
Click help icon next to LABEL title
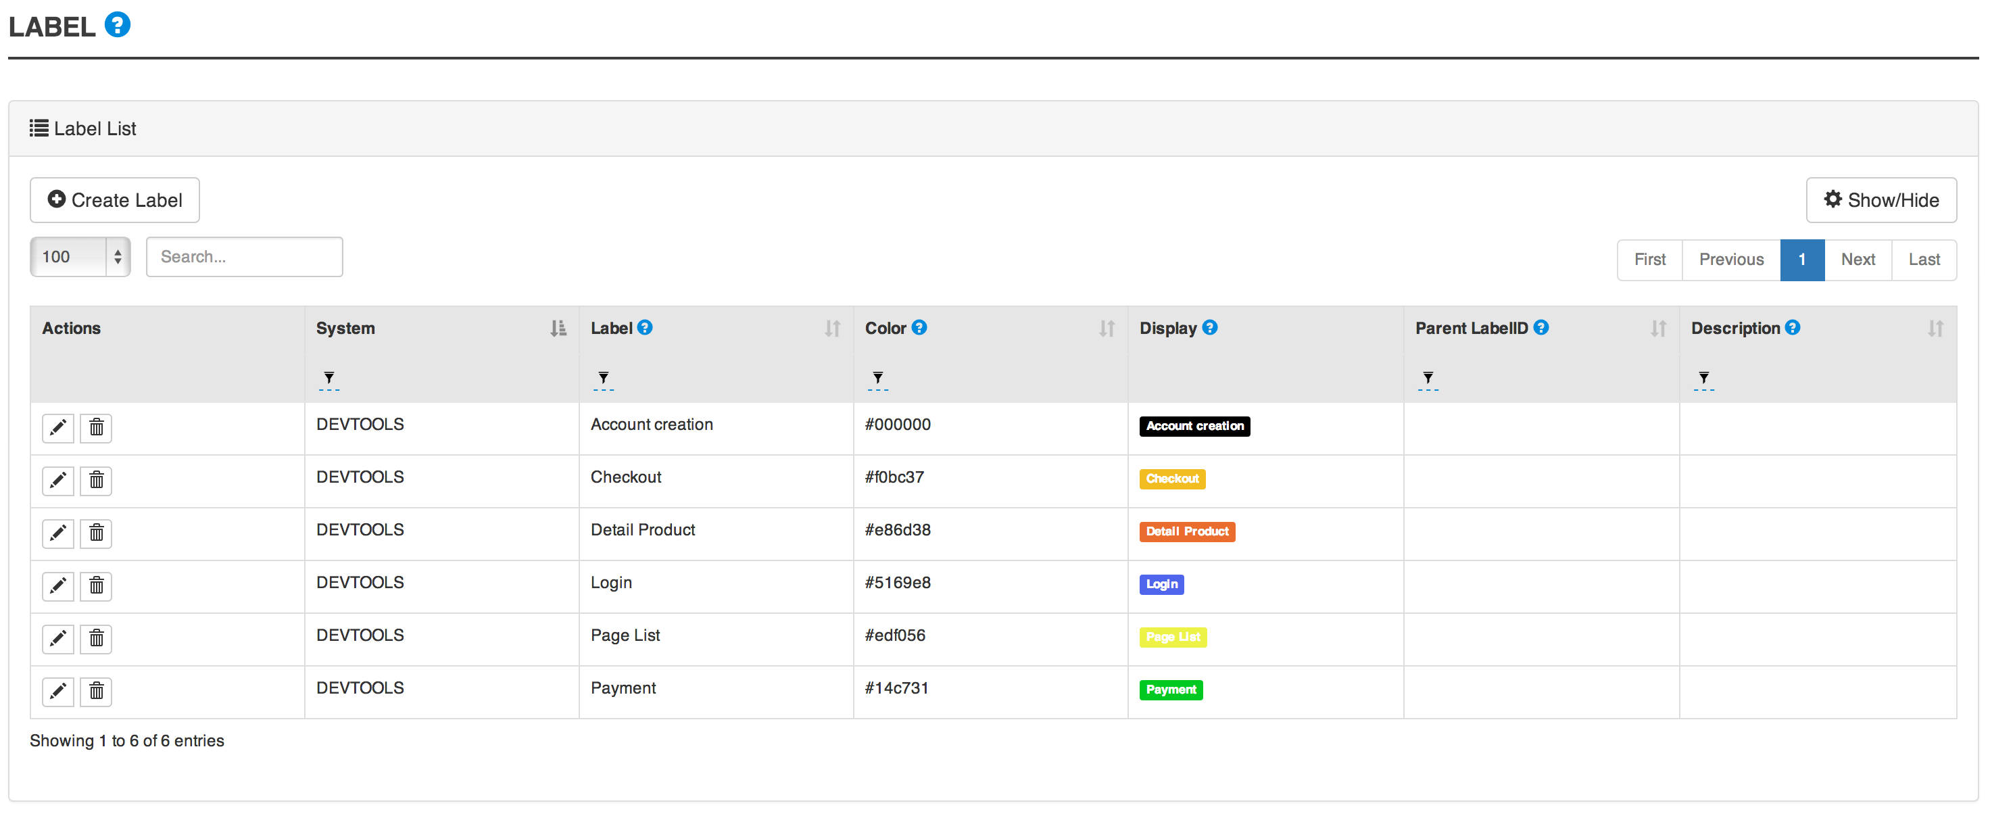point(118,25)
